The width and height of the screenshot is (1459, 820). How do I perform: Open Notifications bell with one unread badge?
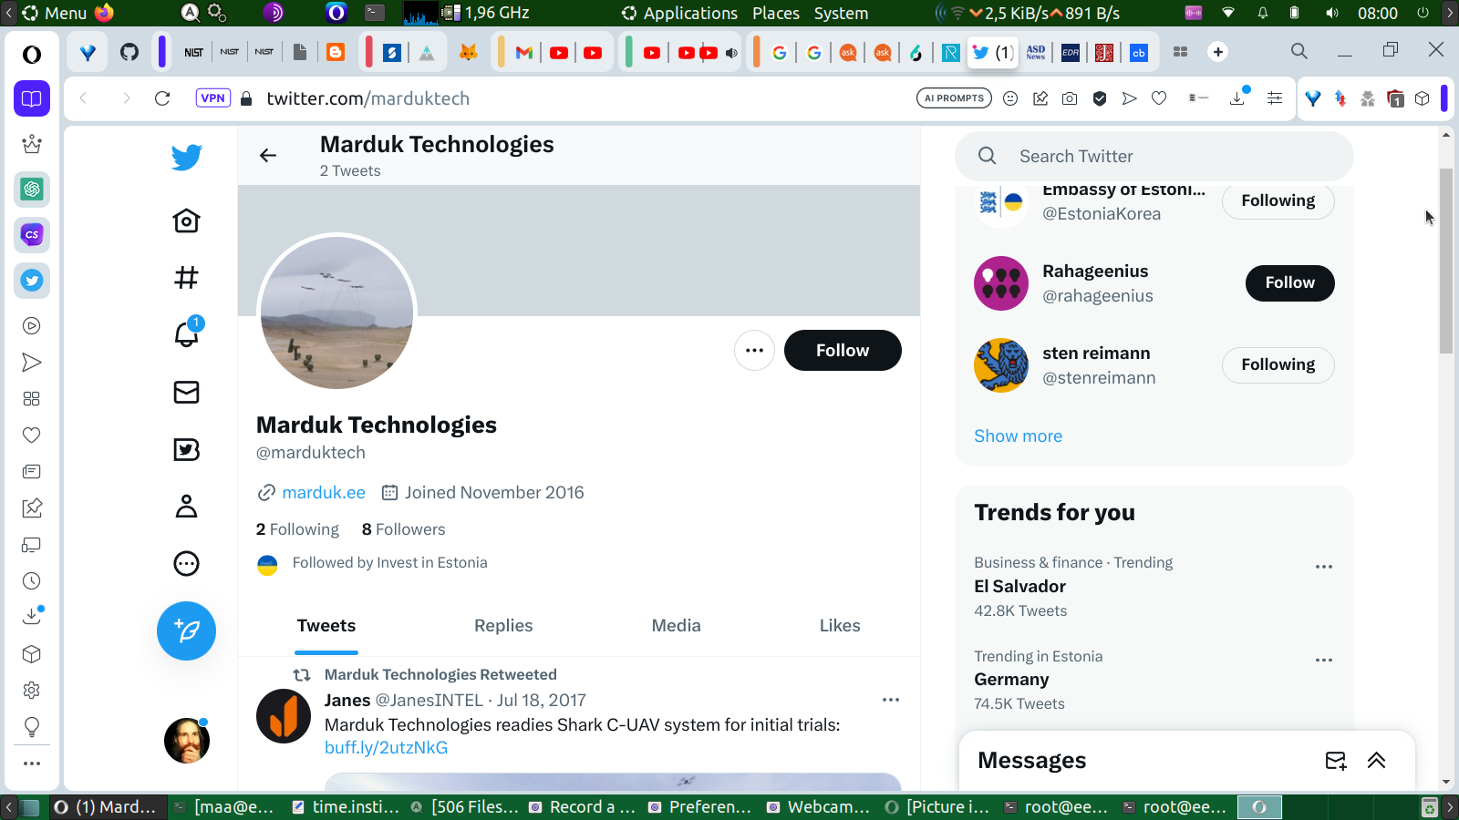click(187, 333)
